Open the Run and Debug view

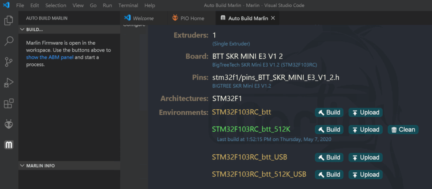click(9, 83)
